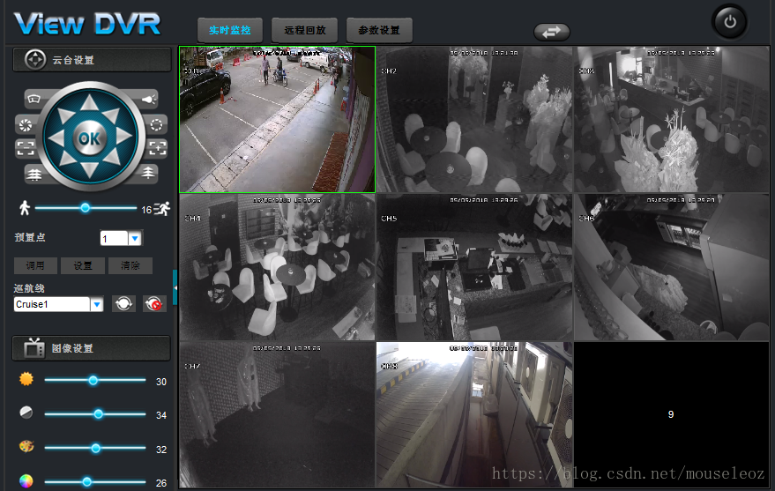Start cruise with the cruise icon
Viewport: 775px width, 491px height.
pos(124,303)
